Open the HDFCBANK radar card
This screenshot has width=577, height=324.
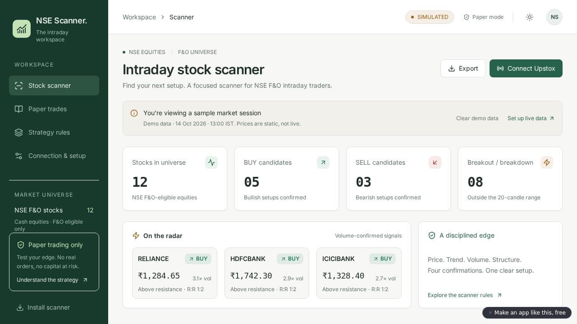(x=267, y=273)
